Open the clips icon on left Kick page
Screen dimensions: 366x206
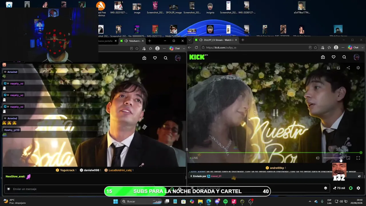point(144,58)
